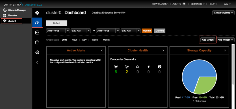Click the unknown status question icon
The image size is (236, 109).
[x=159, y=67]
